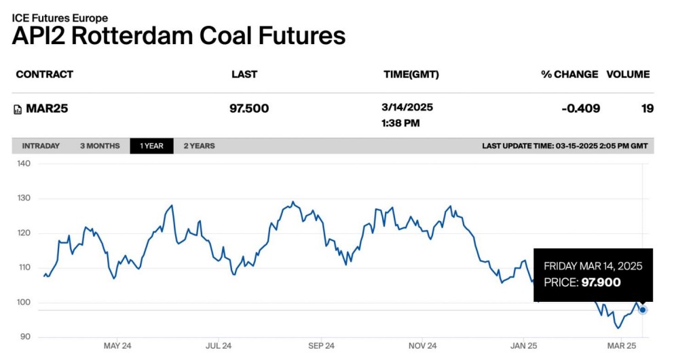674x363 pixels.
Task: Click the % CHANGE column header
Action: point(569,75)
